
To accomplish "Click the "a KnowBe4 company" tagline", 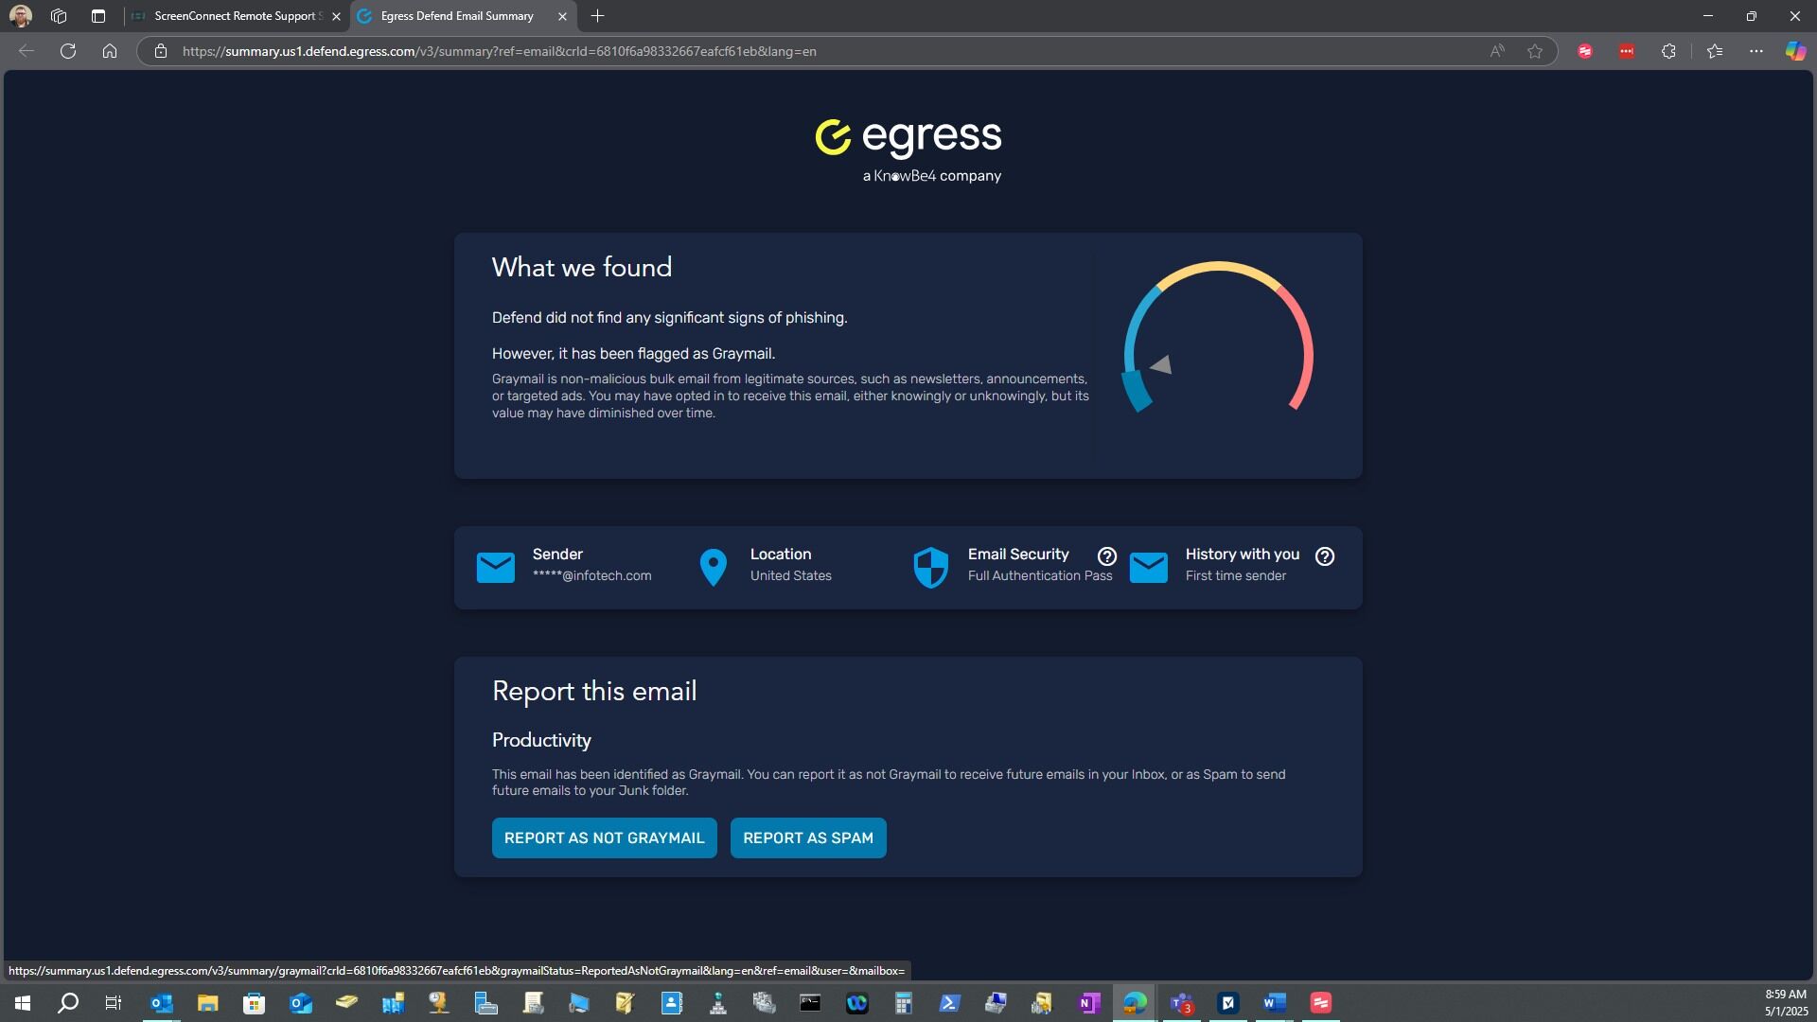I will click(x=932, y=176).
